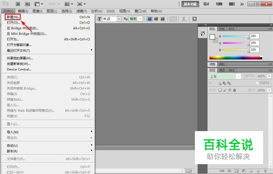Set left text alignment
This screenshot has width=273, height=174.
click(x=150, y=19)
